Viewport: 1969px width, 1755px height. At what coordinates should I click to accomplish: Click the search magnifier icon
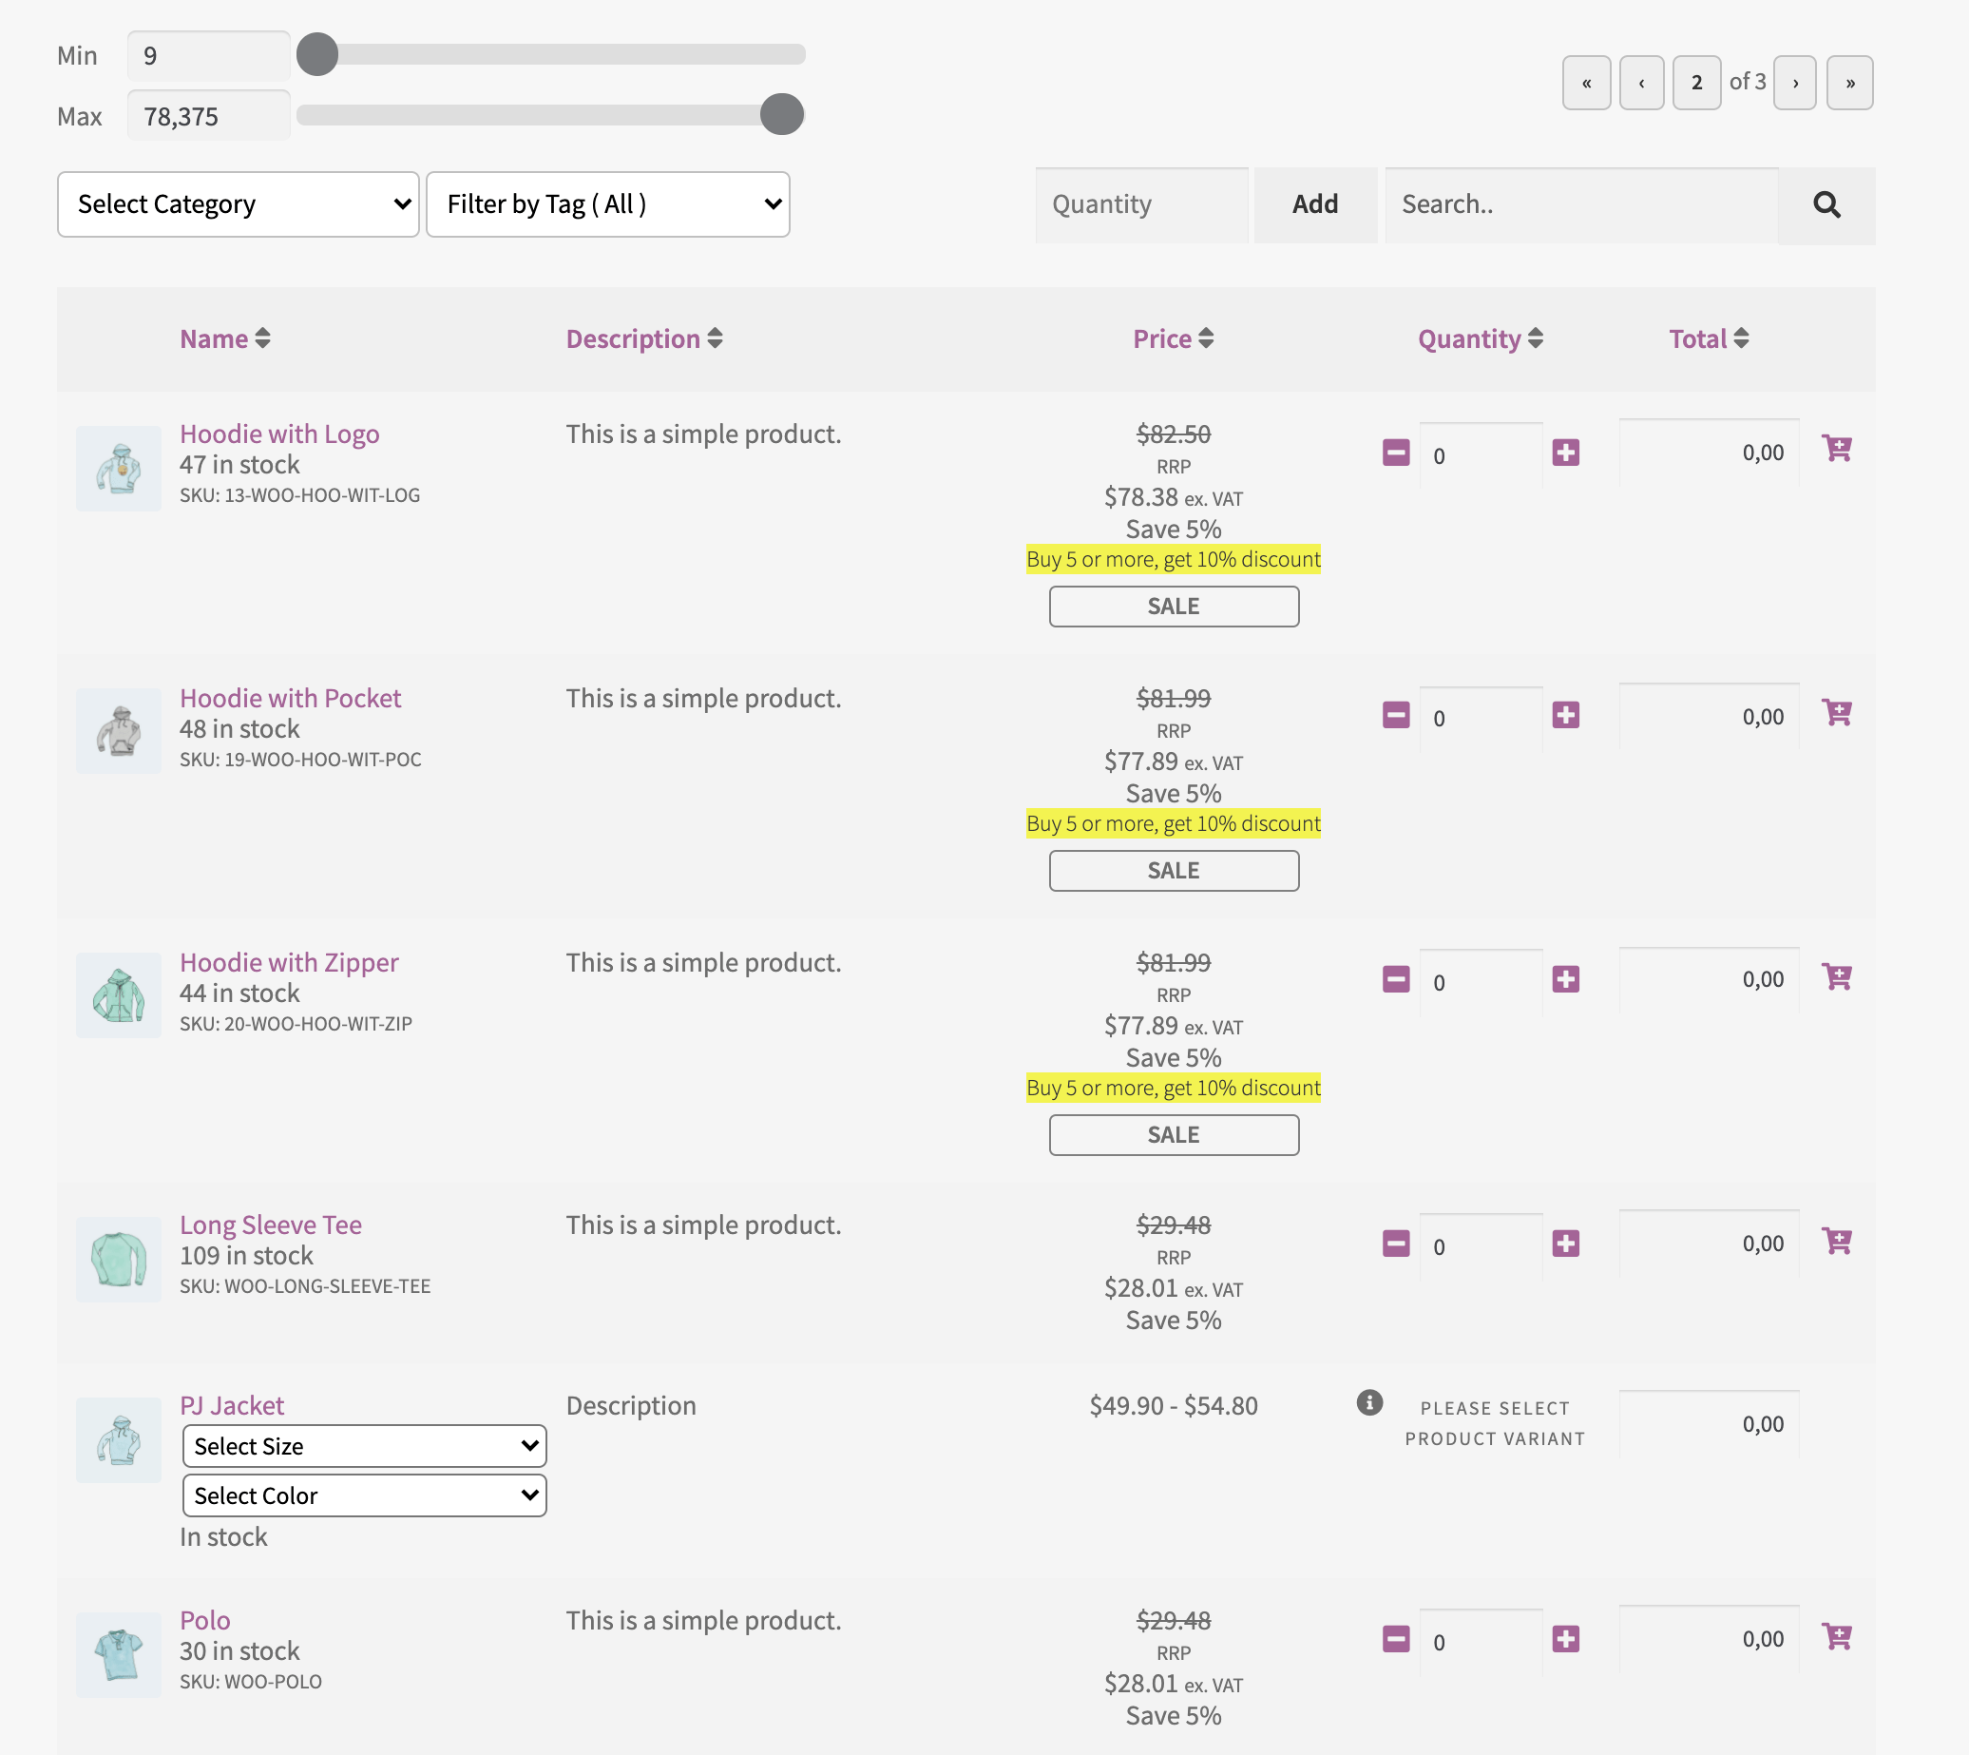click(1827, 204)
